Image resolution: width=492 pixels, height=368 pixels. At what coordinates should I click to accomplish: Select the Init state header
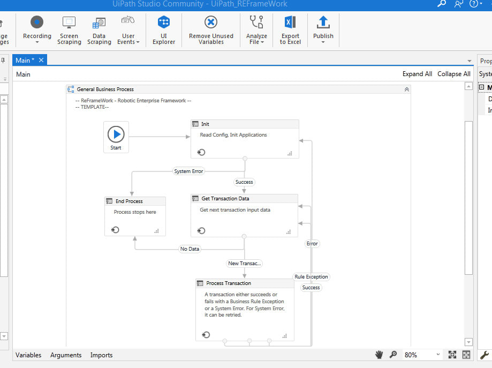click(245, 124)
